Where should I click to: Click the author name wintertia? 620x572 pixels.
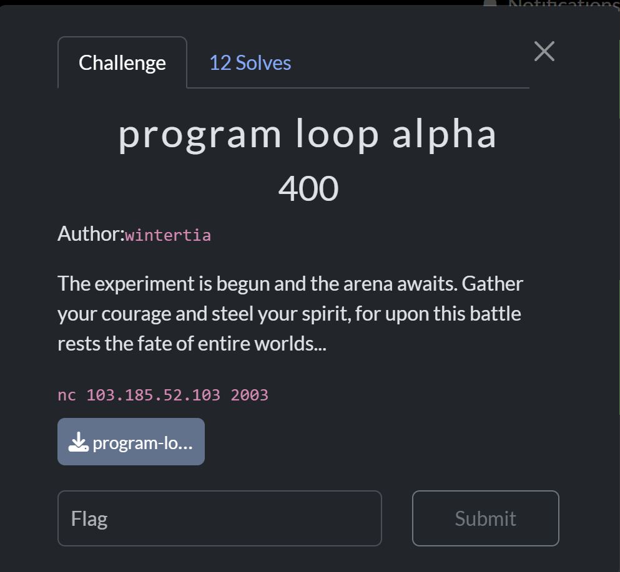click(x=168, y=235)
